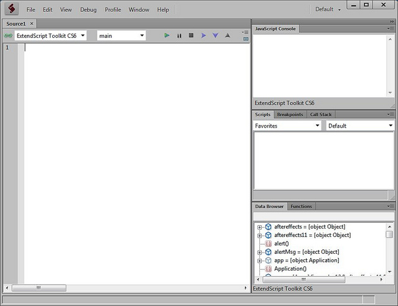Stop script execution

point(191,35)
